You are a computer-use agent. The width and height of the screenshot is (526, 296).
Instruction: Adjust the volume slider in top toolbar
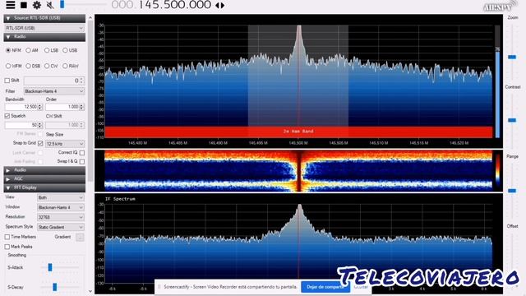pos(62,4)
